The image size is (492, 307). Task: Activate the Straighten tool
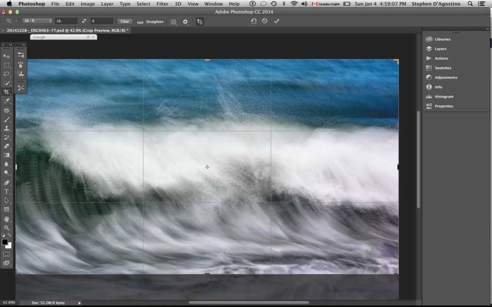(x=152, y=22)
